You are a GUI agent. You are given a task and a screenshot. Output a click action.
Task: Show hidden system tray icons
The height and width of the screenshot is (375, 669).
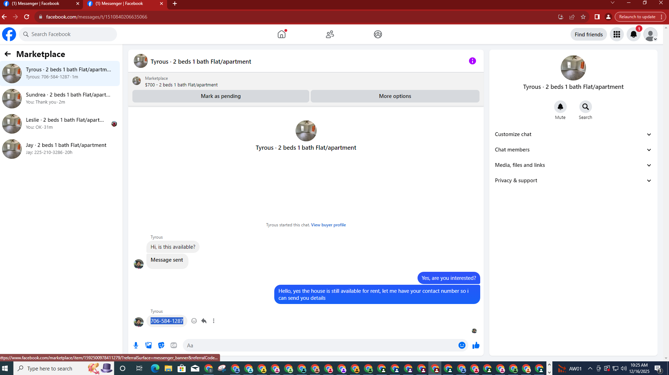(x=590, y=368)
